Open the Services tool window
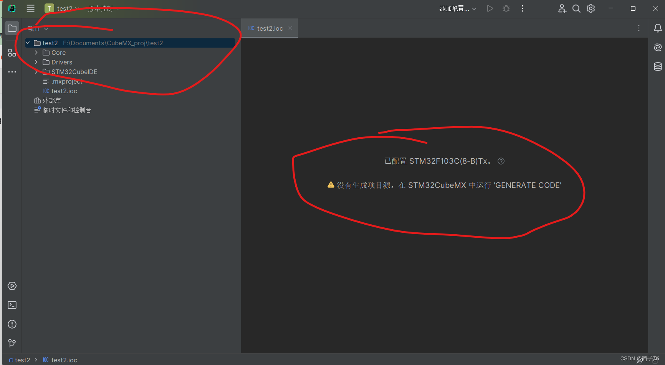This screenshot has width=665, height=365. click(x=12, y=286)
